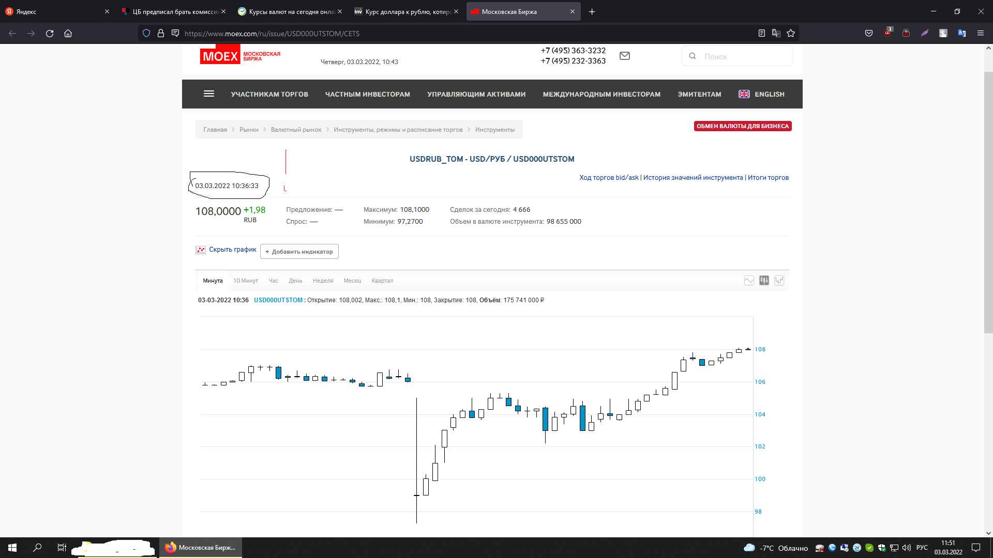
Task: Switch site language to ENGLISH
Action: [x=769, y=94]
